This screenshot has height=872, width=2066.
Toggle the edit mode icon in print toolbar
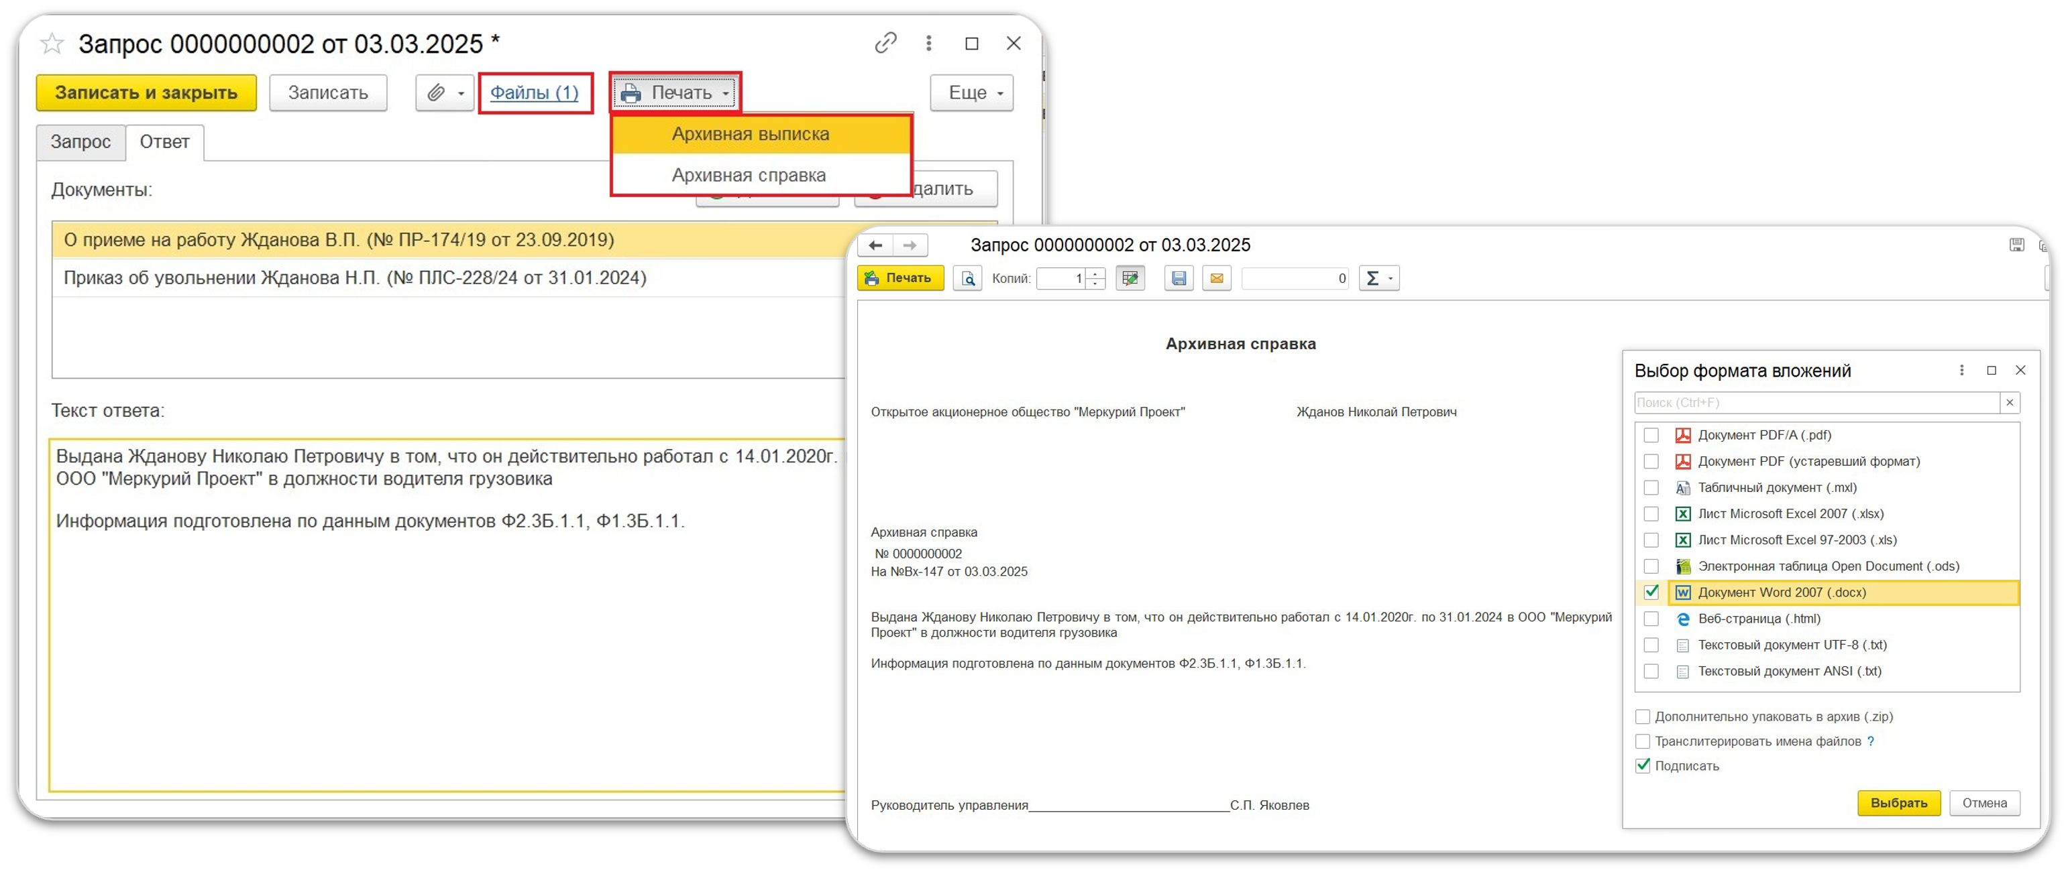1130,278
